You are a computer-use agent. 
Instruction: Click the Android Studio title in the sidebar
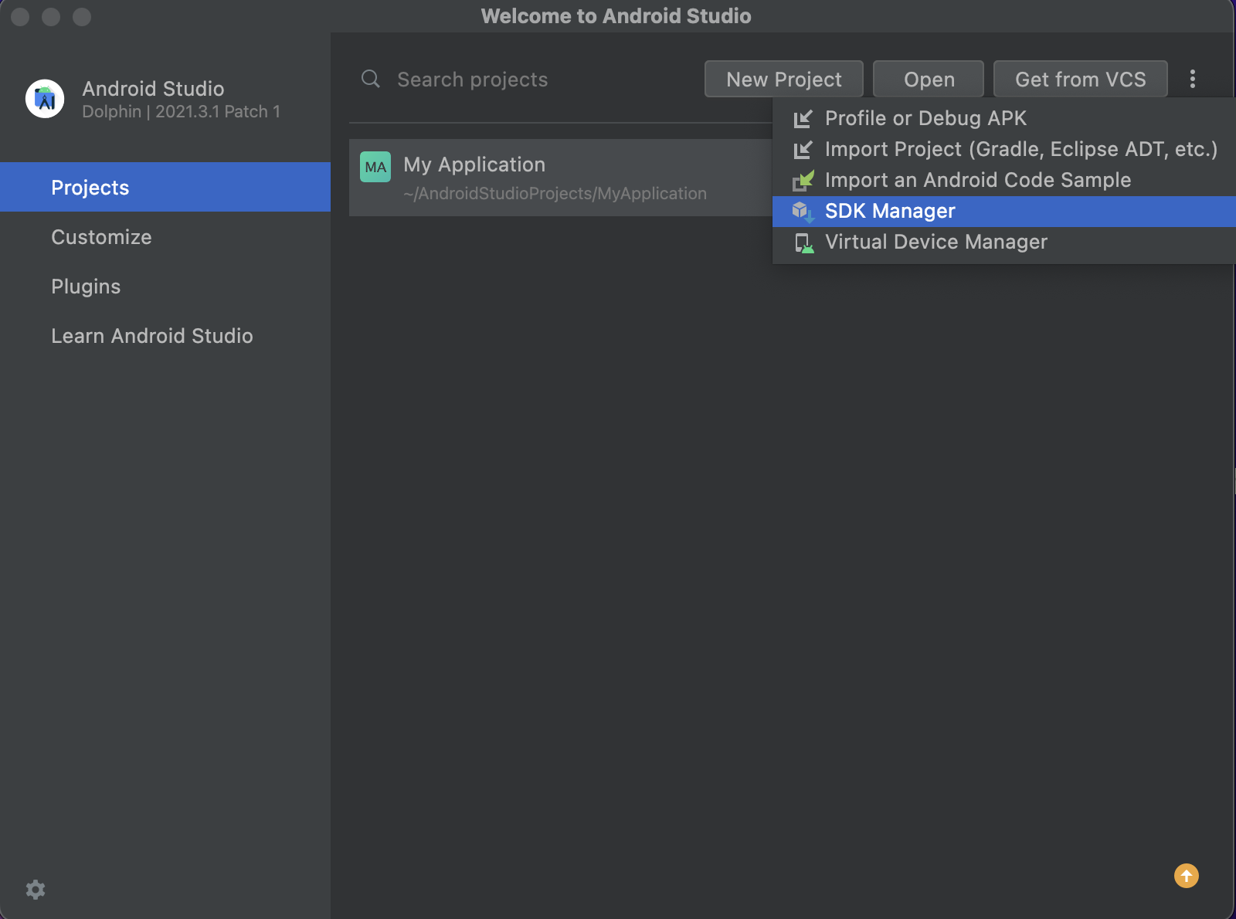[153, 88]
